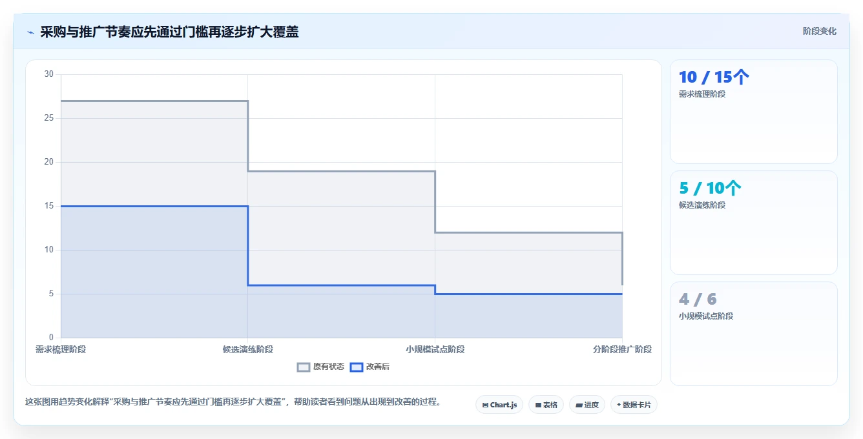
Task: Click x-axis label 需求梳理阶段
Action: click(61, 349)
